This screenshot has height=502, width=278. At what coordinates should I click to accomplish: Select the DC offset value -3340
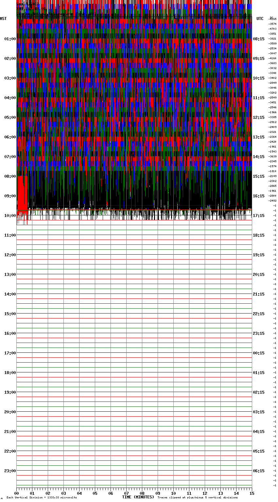point(272,73)
